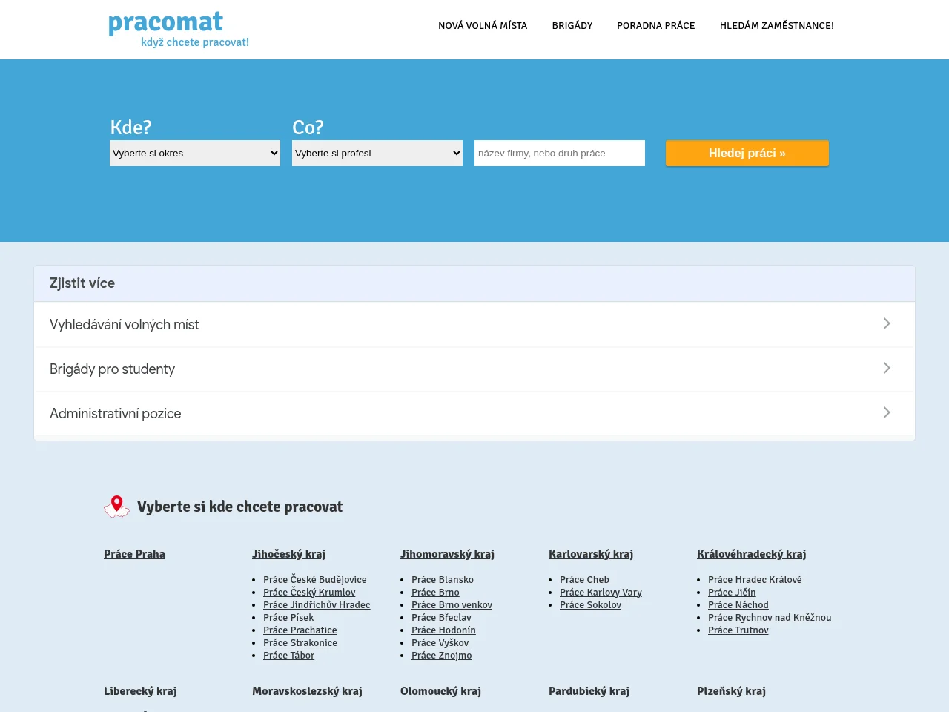Open the Vyberte si profesi dropdown

(x=377, y=153)
